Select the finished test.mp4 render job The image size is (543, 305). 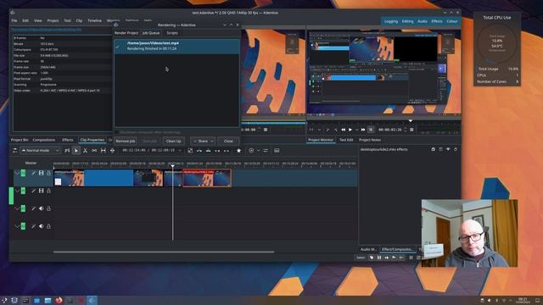(176, 46)
